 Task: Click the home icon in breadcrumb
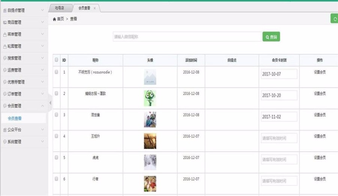click(x=54, y=19)
